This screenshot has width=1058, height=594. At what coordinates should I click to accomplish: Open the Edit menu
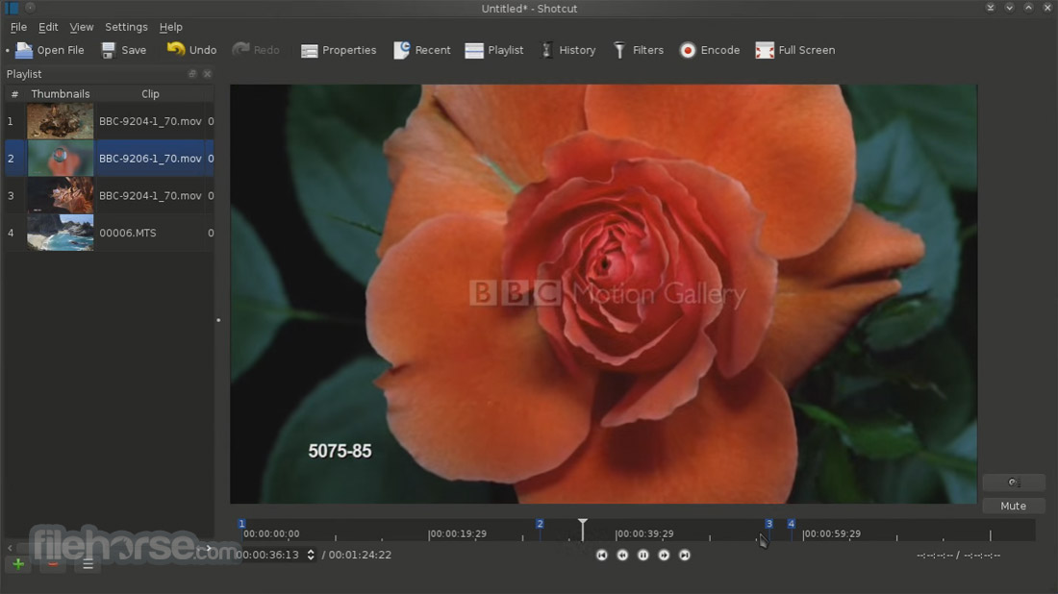click(48, 27)
